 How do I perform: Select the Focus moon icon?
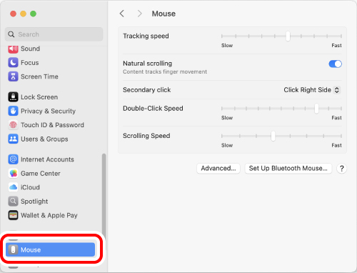click(x=13, y=63)
